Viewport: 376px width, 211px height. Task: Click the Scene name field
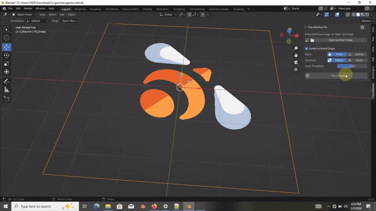point(304,8)
